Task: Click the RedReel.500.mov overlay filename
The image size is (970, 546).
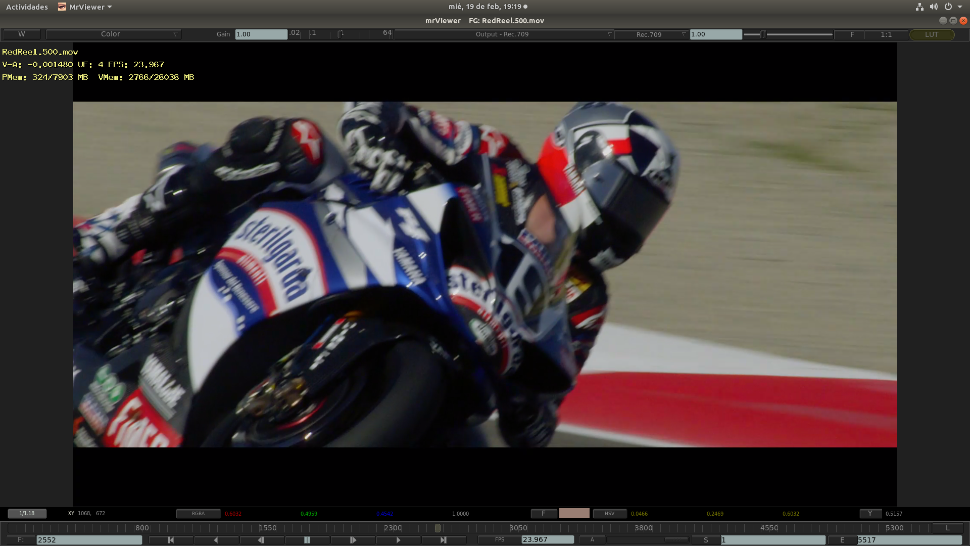Action: (x=40, y=52)
